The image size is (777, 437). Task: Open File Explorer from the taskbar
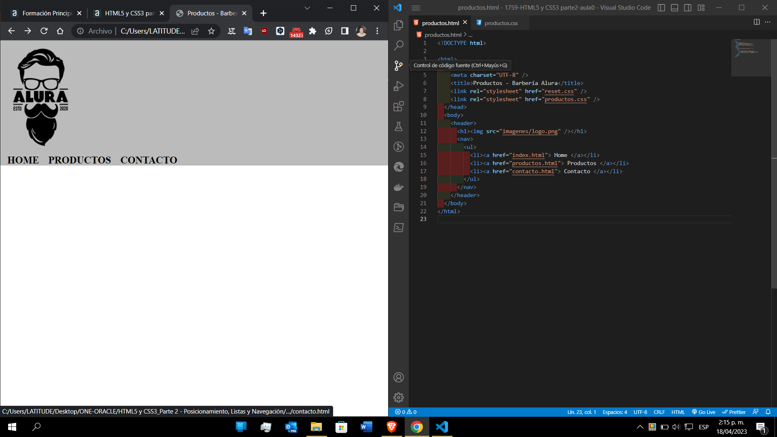point(316,427)
